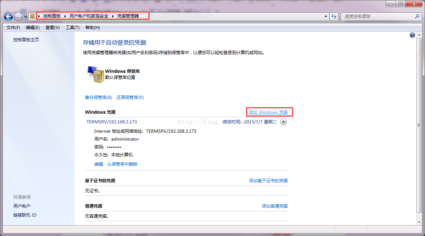Click the search magnifier icon
The height and width of the screenshot is (236, 425).
tap(417, 16)
